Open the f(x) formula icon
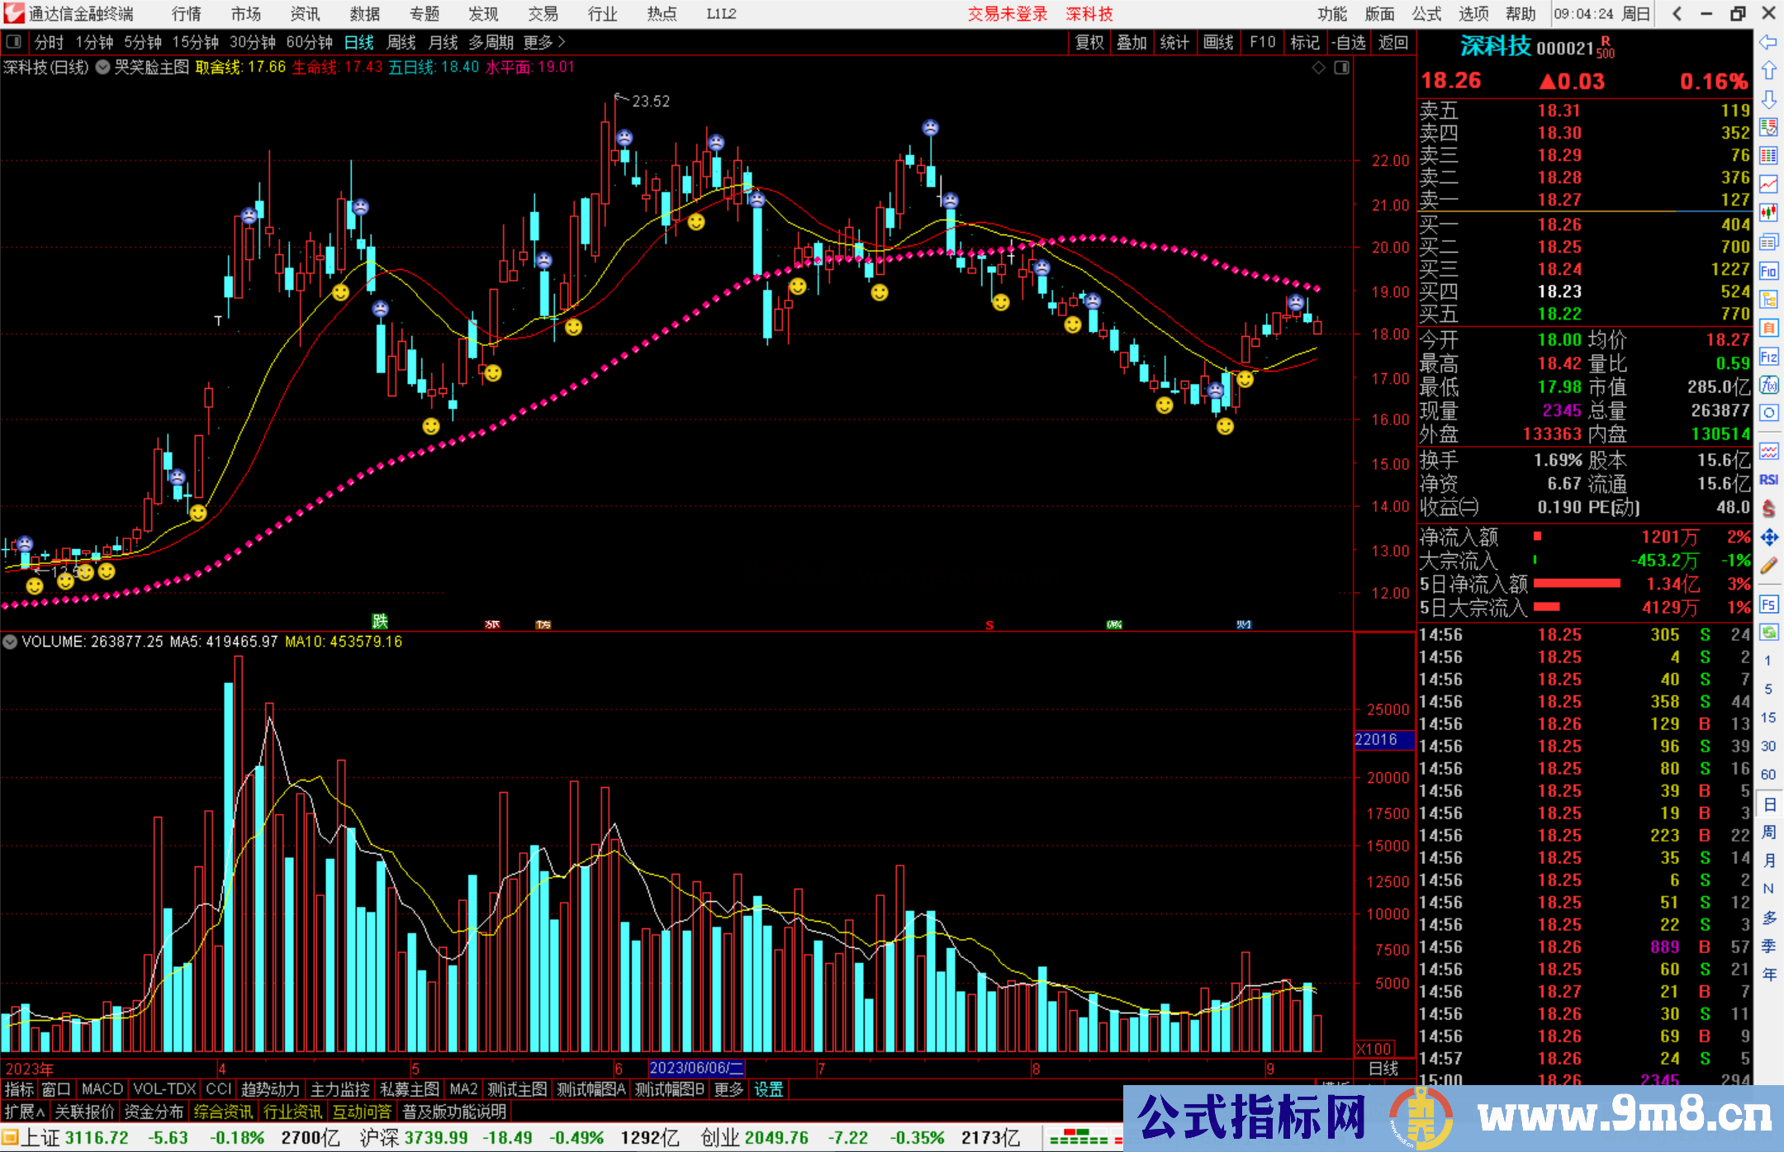1784x1152 pixels. pos(1768,385)
